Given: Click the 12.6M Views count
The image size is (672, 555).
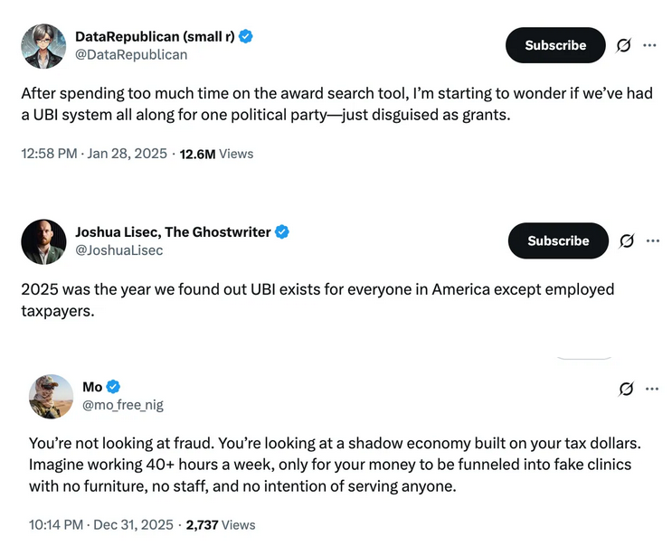Looking at the screenshot, I should 216,154.
